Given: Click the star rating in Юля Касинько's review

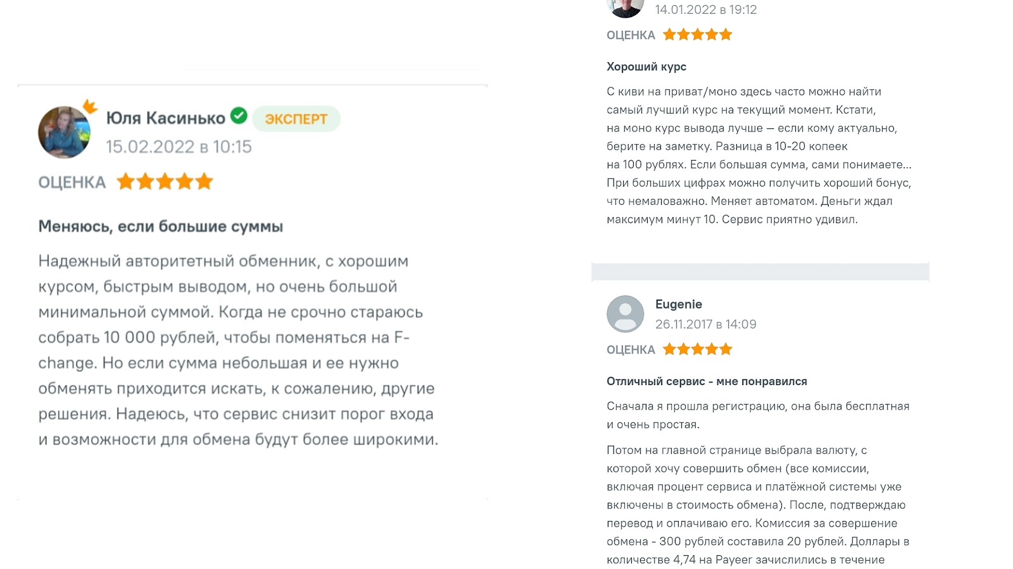Looking at the screenshot, I should [x=165, y=182].
